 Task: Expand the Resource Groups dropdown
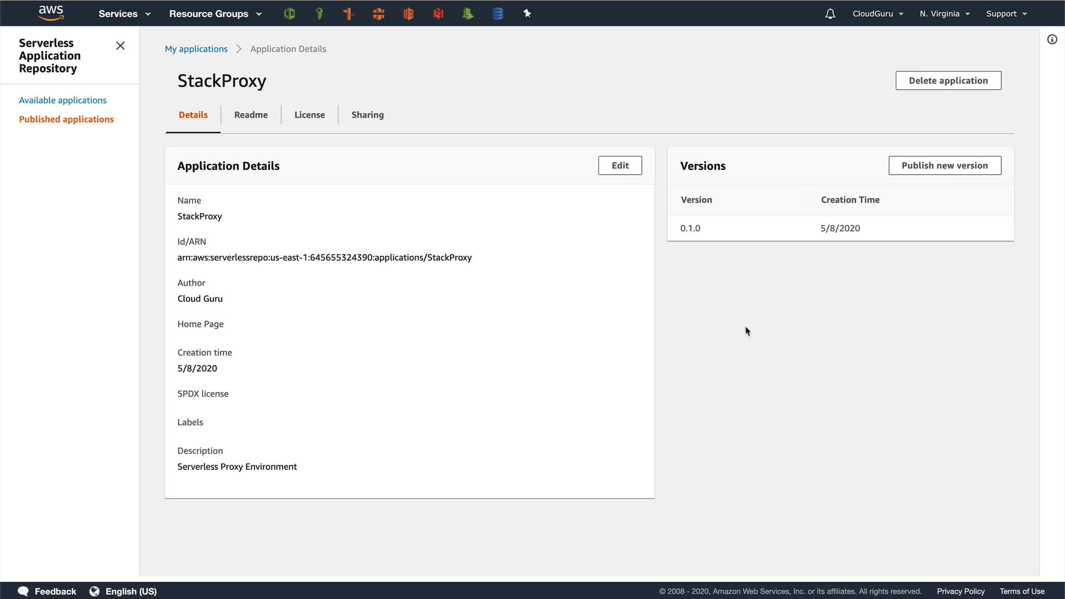(215, 14)
